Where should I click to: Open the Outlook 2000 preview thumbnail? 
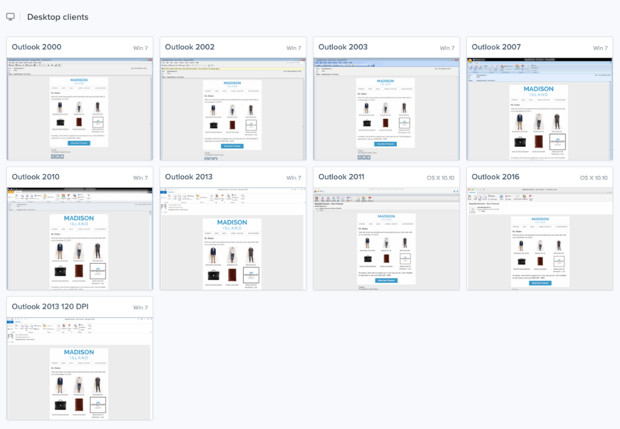click(x=79, y=109)
